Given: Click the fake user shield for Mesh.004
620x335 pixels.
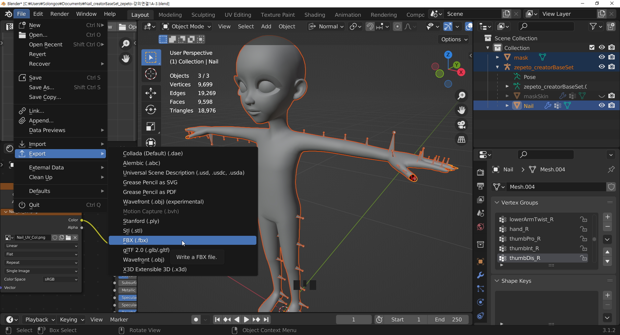Looking at the screenshot, I should click(611, 187).
